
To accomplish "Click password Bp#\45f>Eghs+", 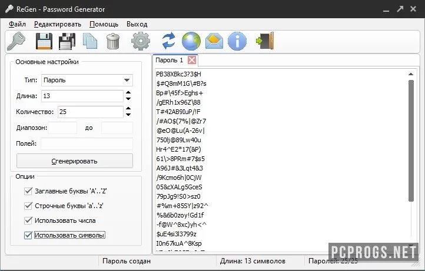I will click(180, 93).
